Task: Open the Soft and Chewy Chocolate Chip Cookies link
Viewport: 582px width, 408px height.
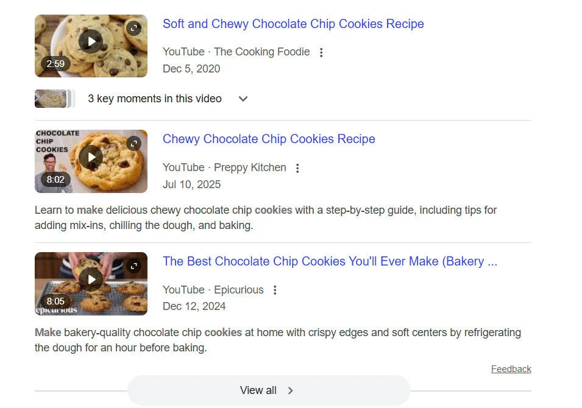Action: click(293, 24)
